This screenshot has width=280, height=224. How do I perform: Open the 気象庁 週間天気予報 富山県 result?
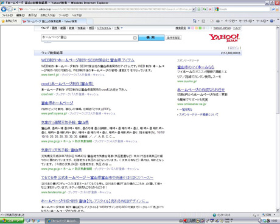click(x=65, y=122)
